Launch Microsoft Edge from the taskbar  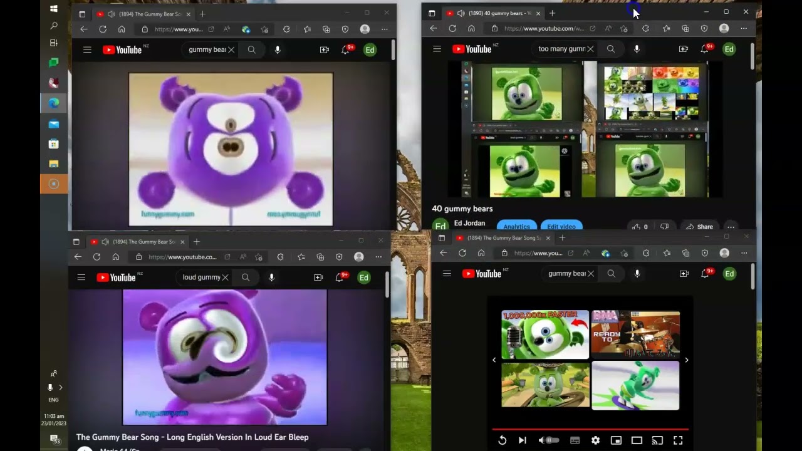click(x=54, y=103)
